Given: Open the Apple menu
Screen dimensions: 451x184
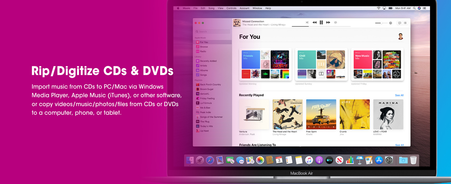Looking at the screenshot, I should pyautogui.click(x=178, y=8).
